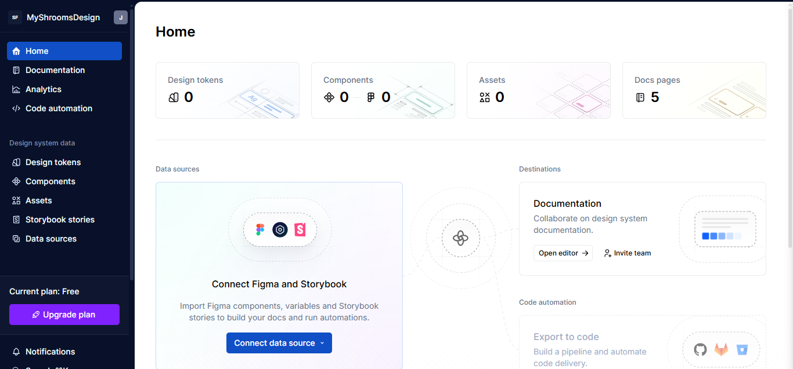Click the Figma icon in the data source card

259,229
